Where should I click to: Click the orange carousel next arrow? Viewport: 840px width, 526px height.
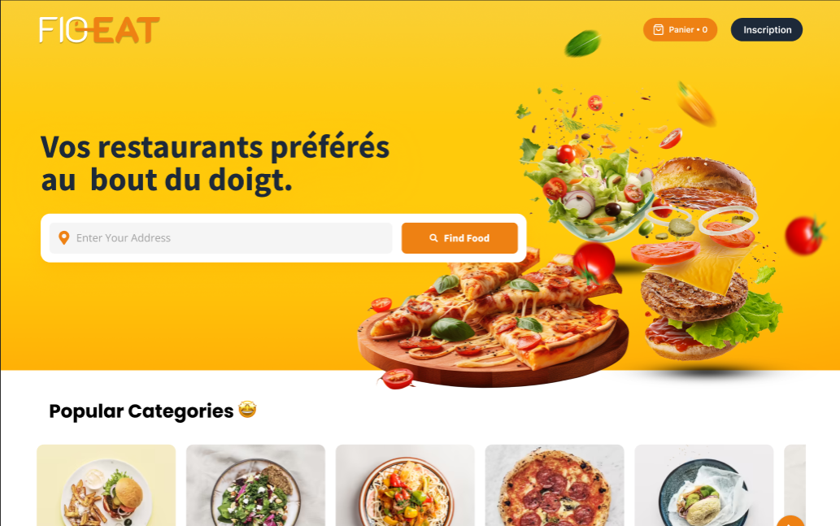tap(790, 522)
